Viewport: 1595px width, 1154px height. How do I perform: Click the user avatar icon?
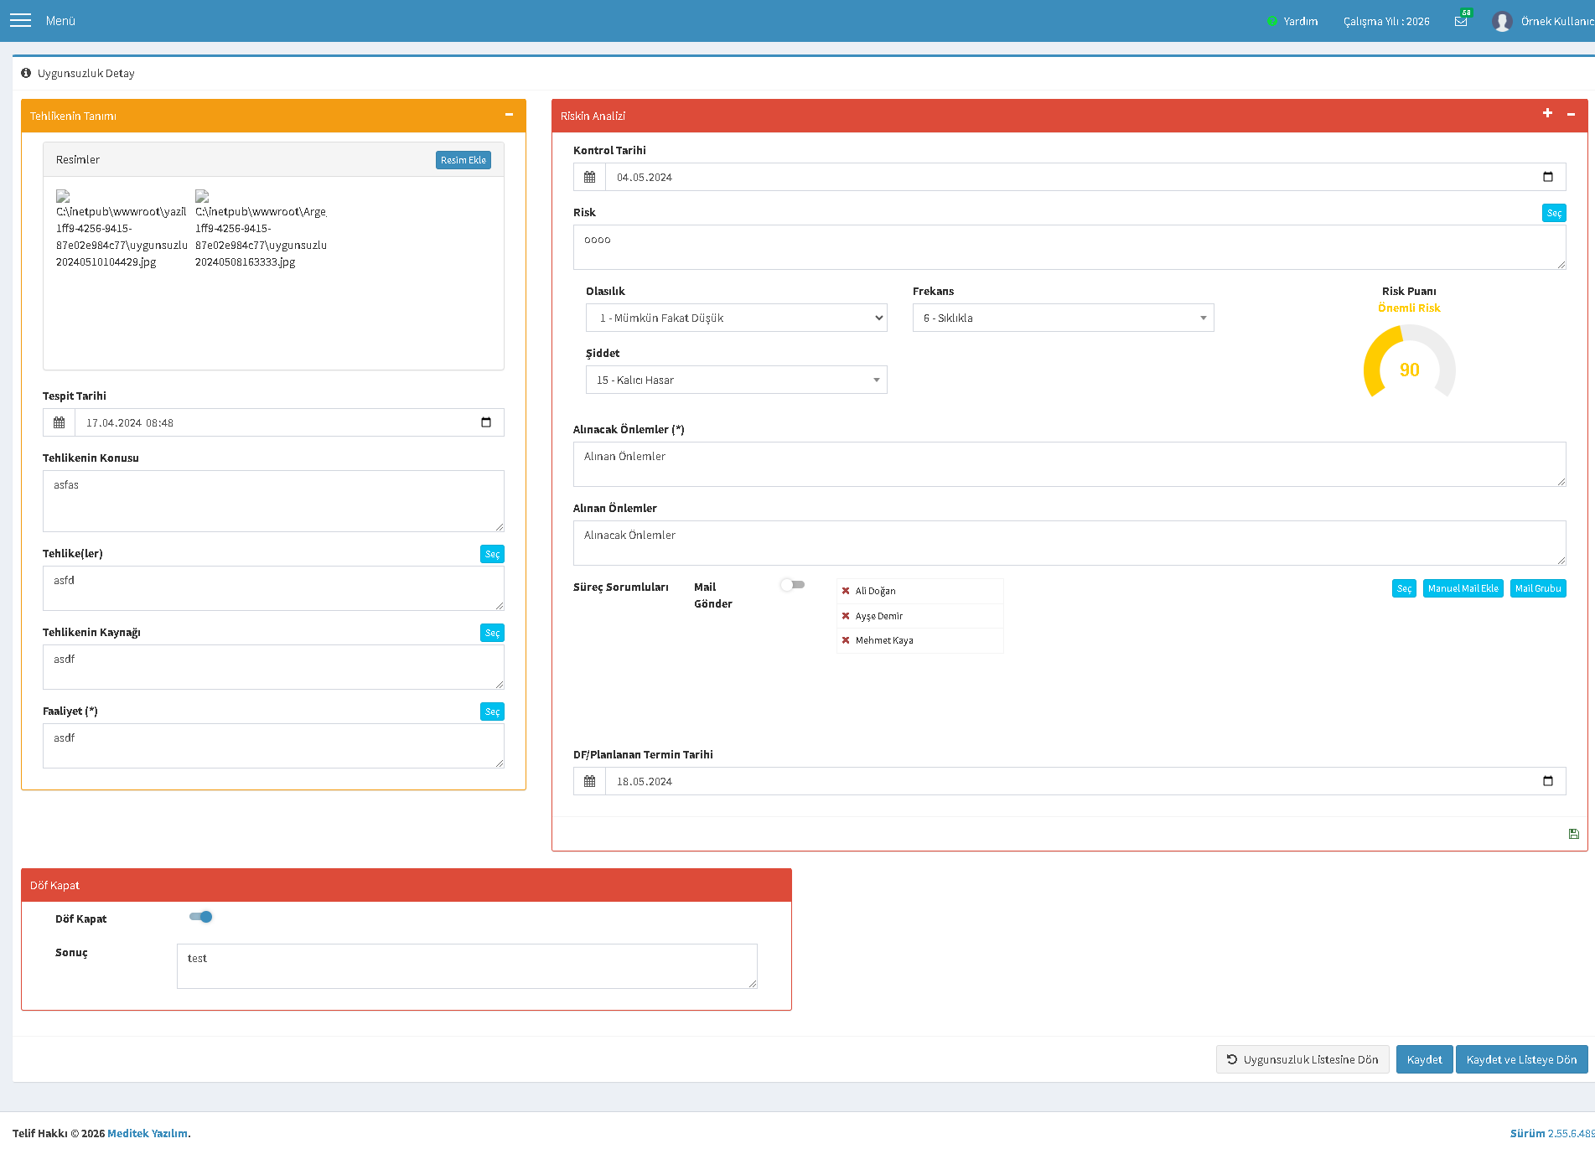coord(1501,21)
